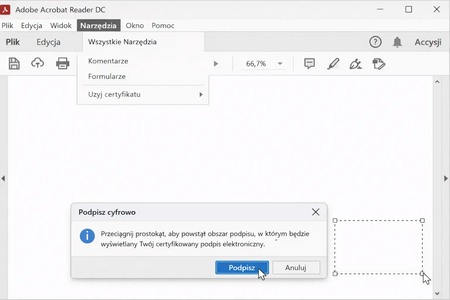
Task: Open the zoom level 66,7% dropdown
Action: coord(280,64)
